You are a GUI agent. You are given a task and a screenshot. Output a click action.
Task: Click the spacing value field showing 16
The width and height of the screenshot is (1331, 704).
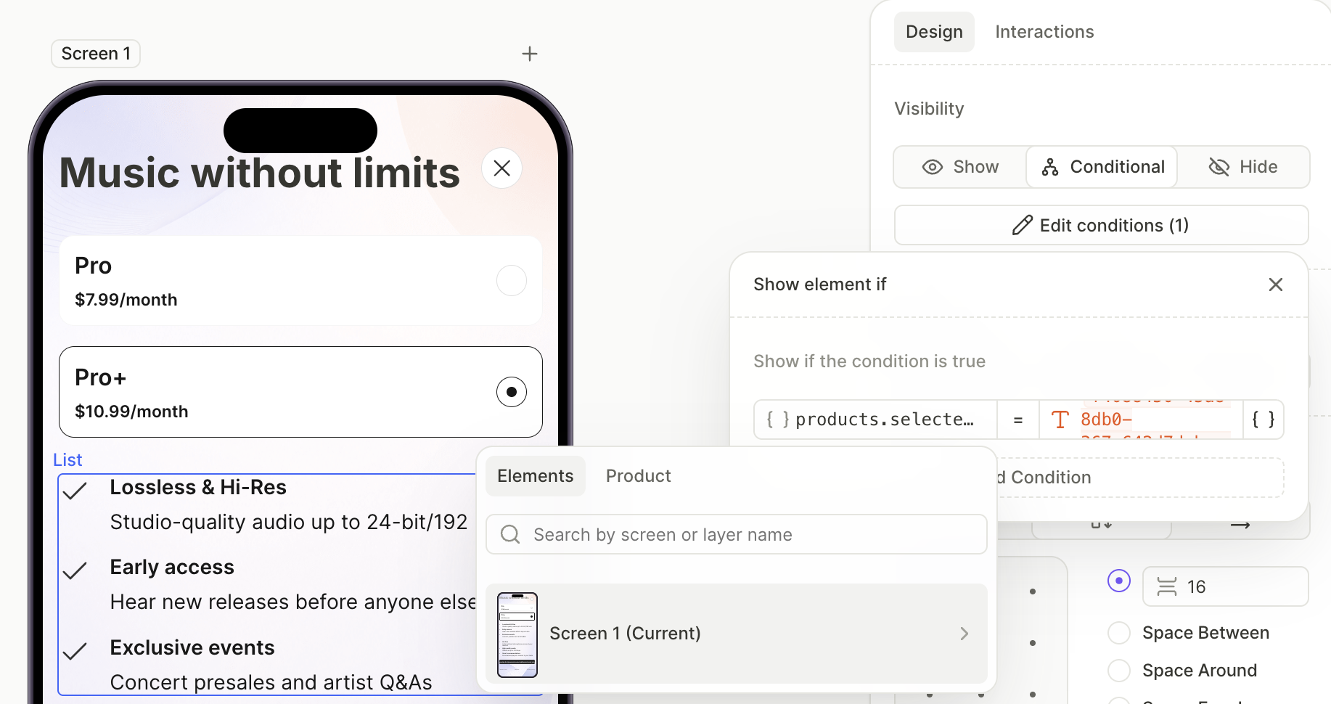tap(1226, 586)
